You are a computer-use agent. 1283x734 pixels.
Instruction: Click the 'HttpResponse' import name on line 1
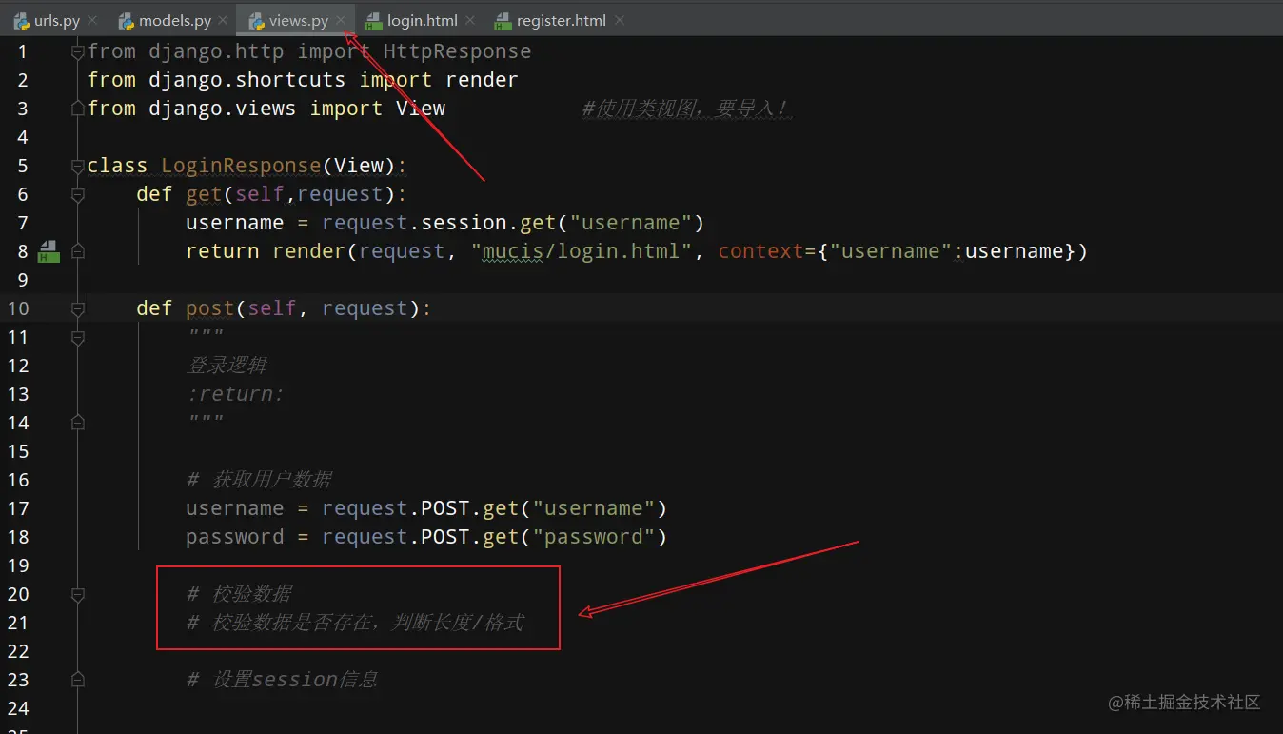coord(457,51)
